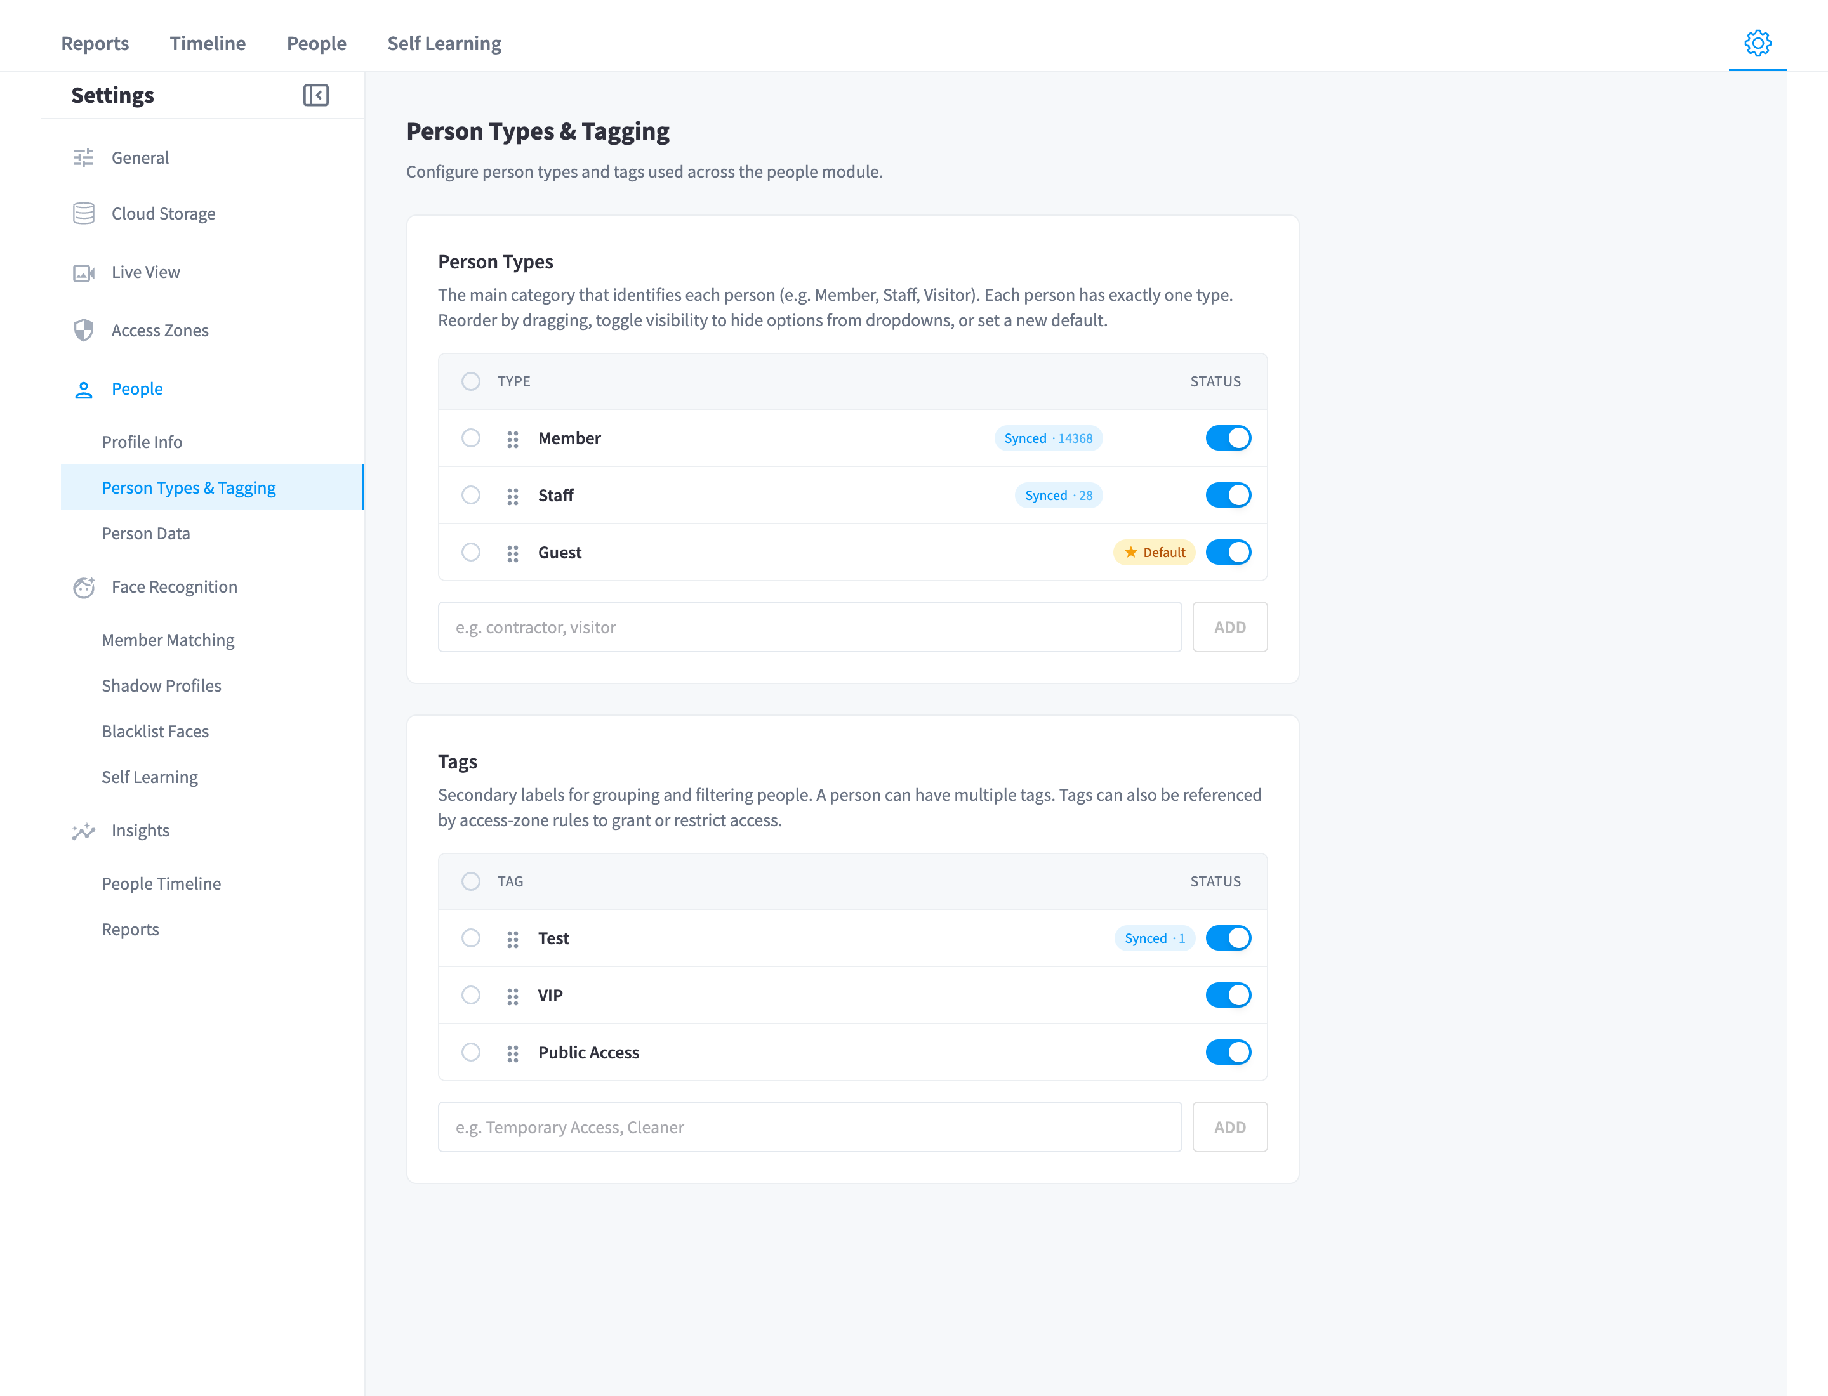Grab the drag handle for Staff

click(x=513, y=496)
